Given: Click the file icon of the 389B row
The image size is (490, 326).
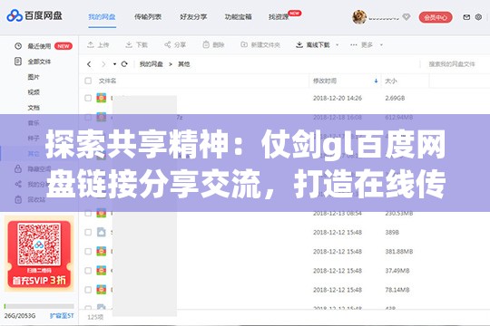Looking at the screenshot, I should point(101,232).
